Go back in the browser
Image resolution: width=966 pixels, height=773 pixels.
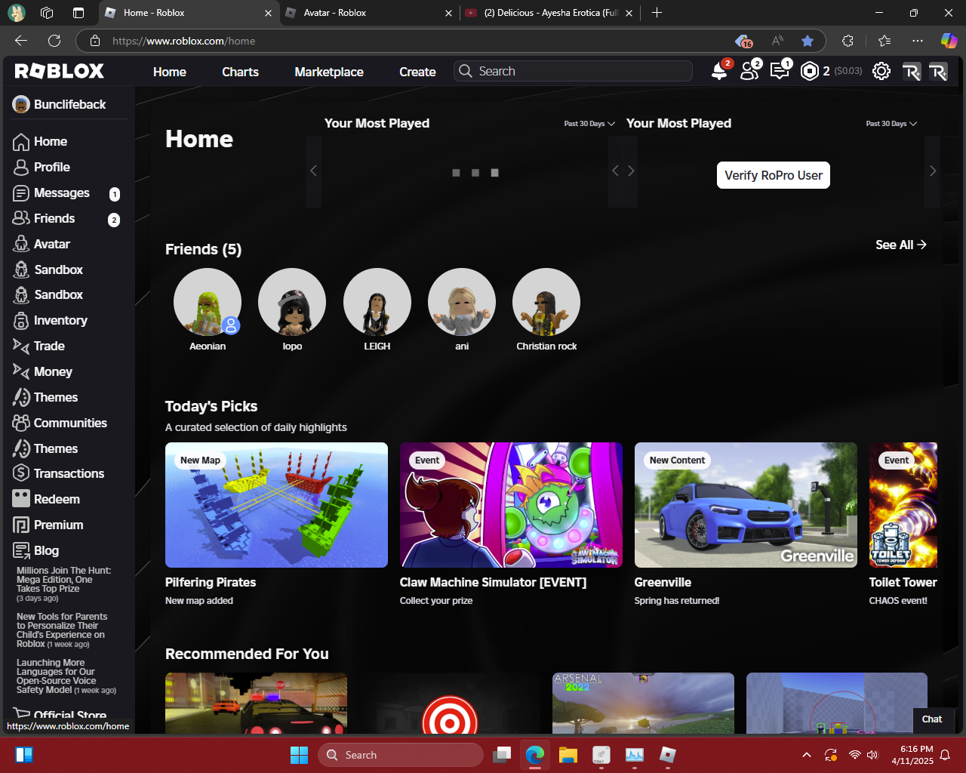coord(21,41)
